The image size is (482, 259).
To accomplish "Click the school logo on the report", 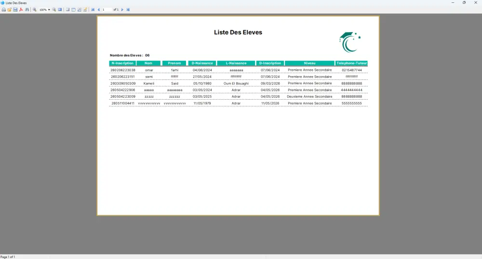I will [x=350, y=42].
